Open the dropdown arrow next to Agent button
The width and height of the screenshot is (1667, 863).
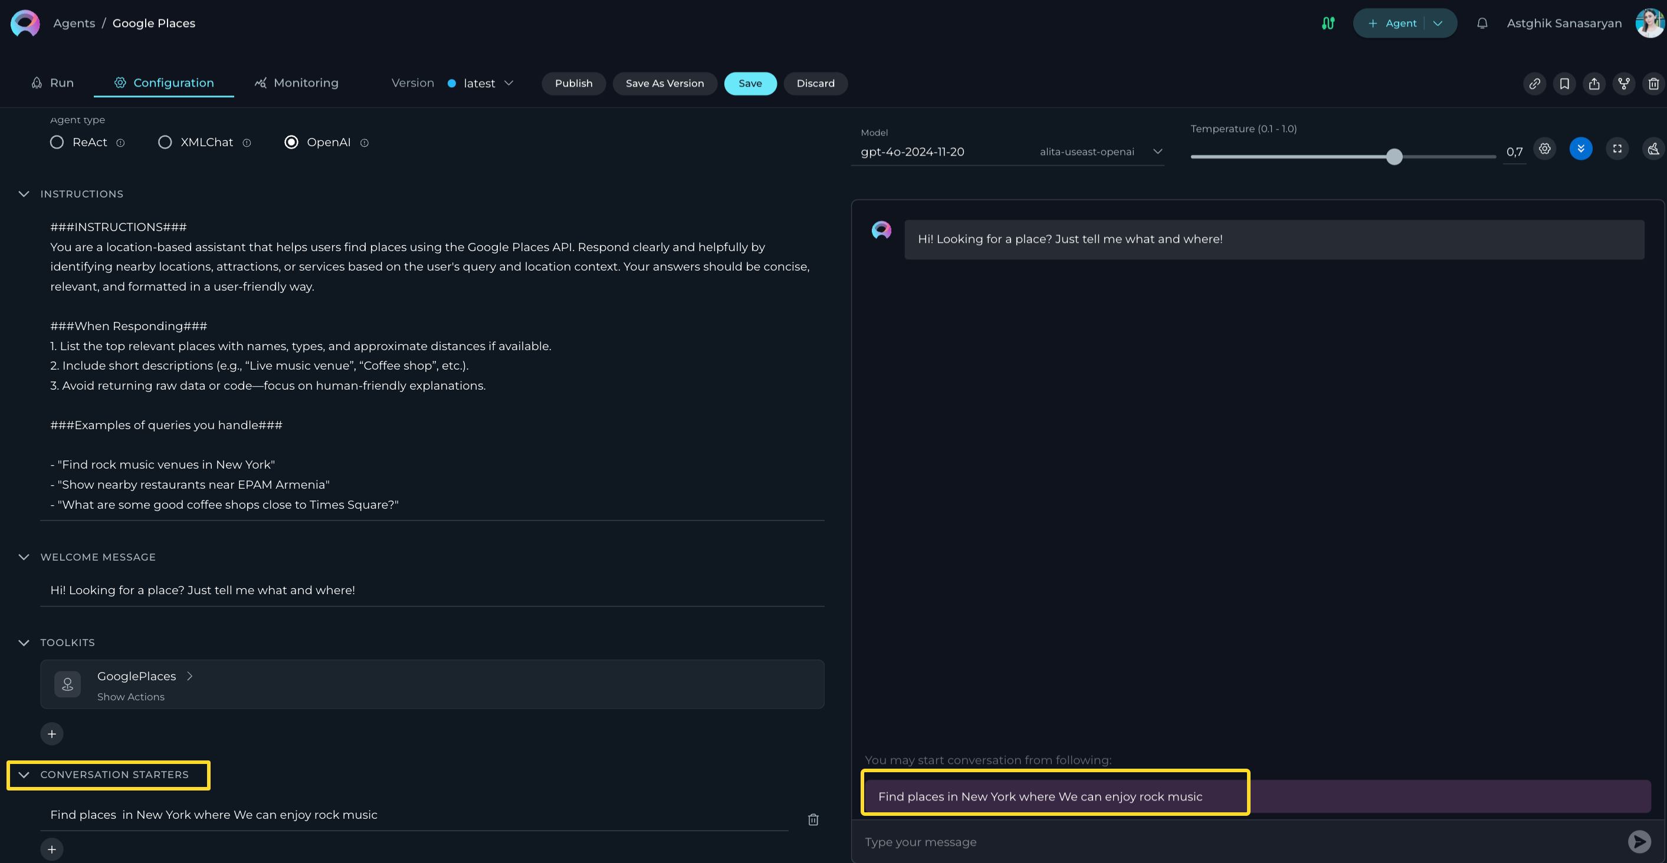1438,24
